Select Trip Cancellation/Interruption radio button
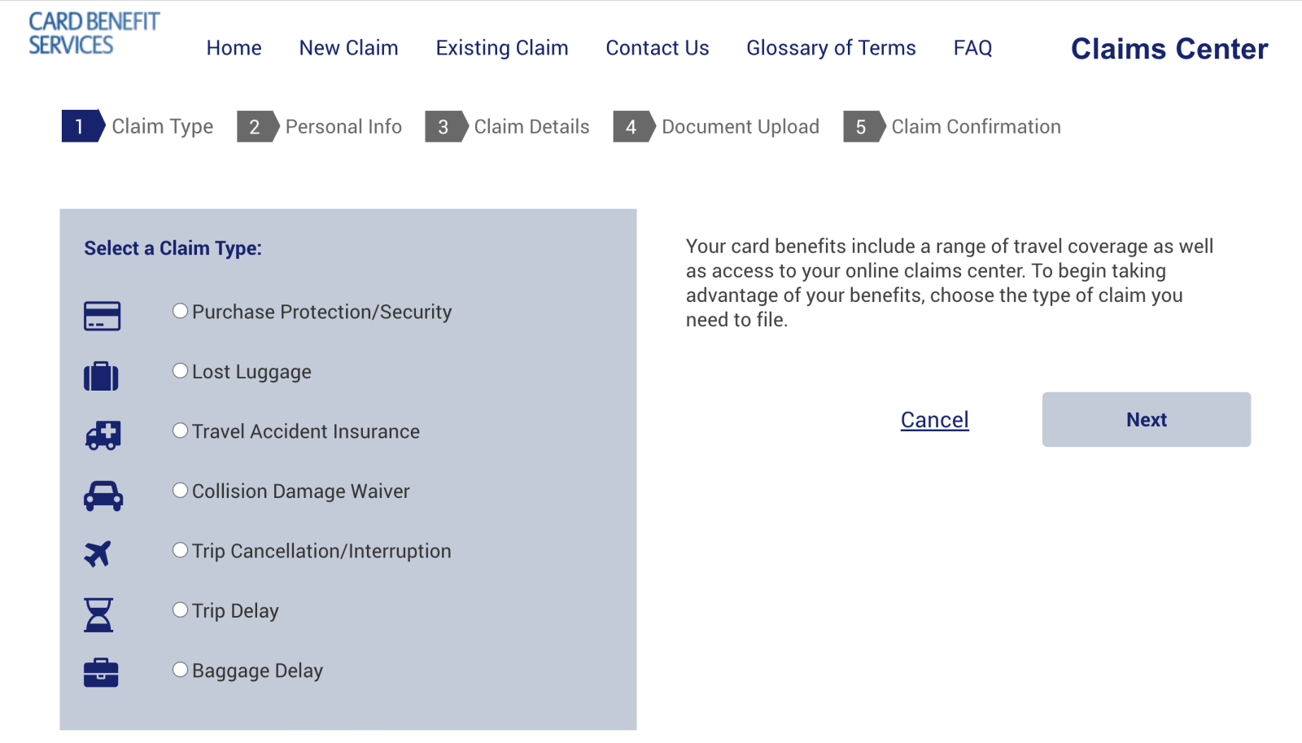 181,550
